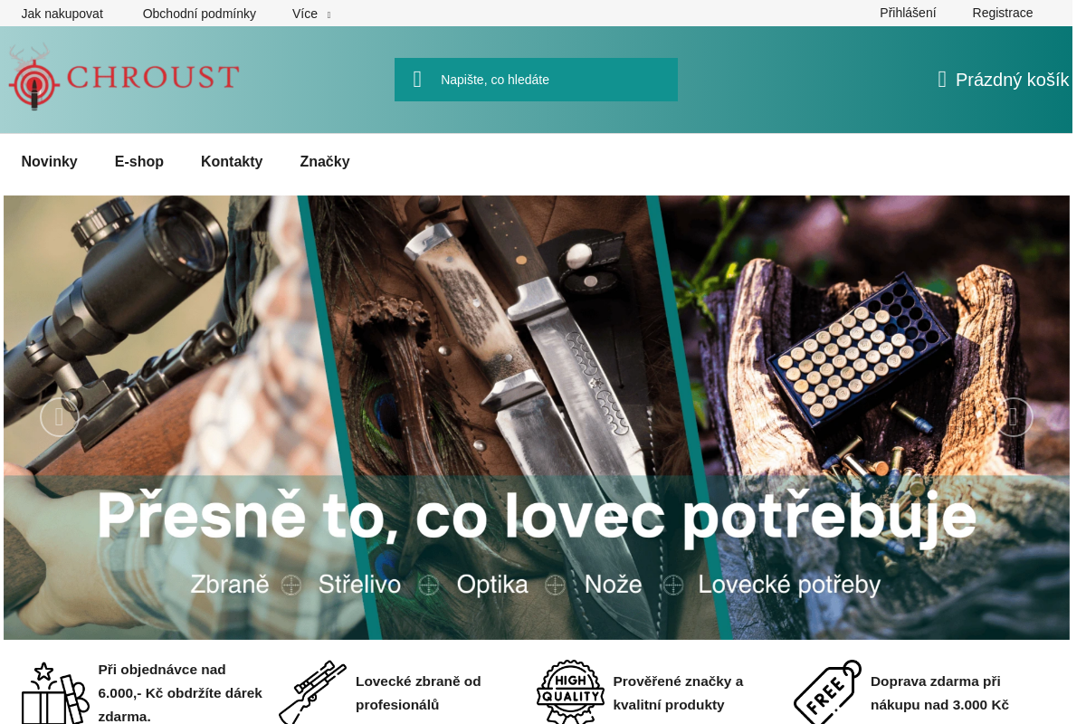Open the Kontakty menu item
This screenshot has width=1086, height=724.
[232, 162]
